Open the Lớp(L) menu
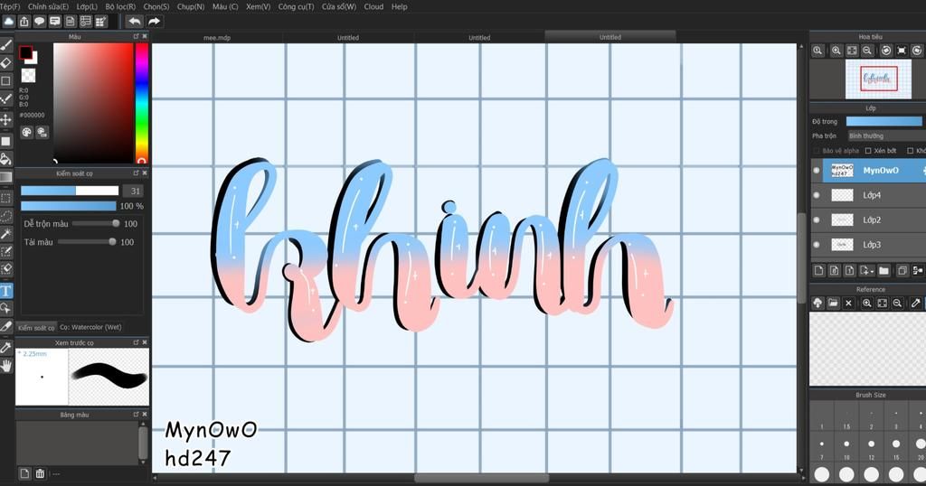 click(x=87, y=6)
